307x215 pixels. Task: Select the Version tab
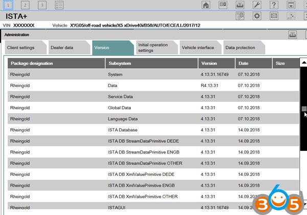tap(113, 48)
